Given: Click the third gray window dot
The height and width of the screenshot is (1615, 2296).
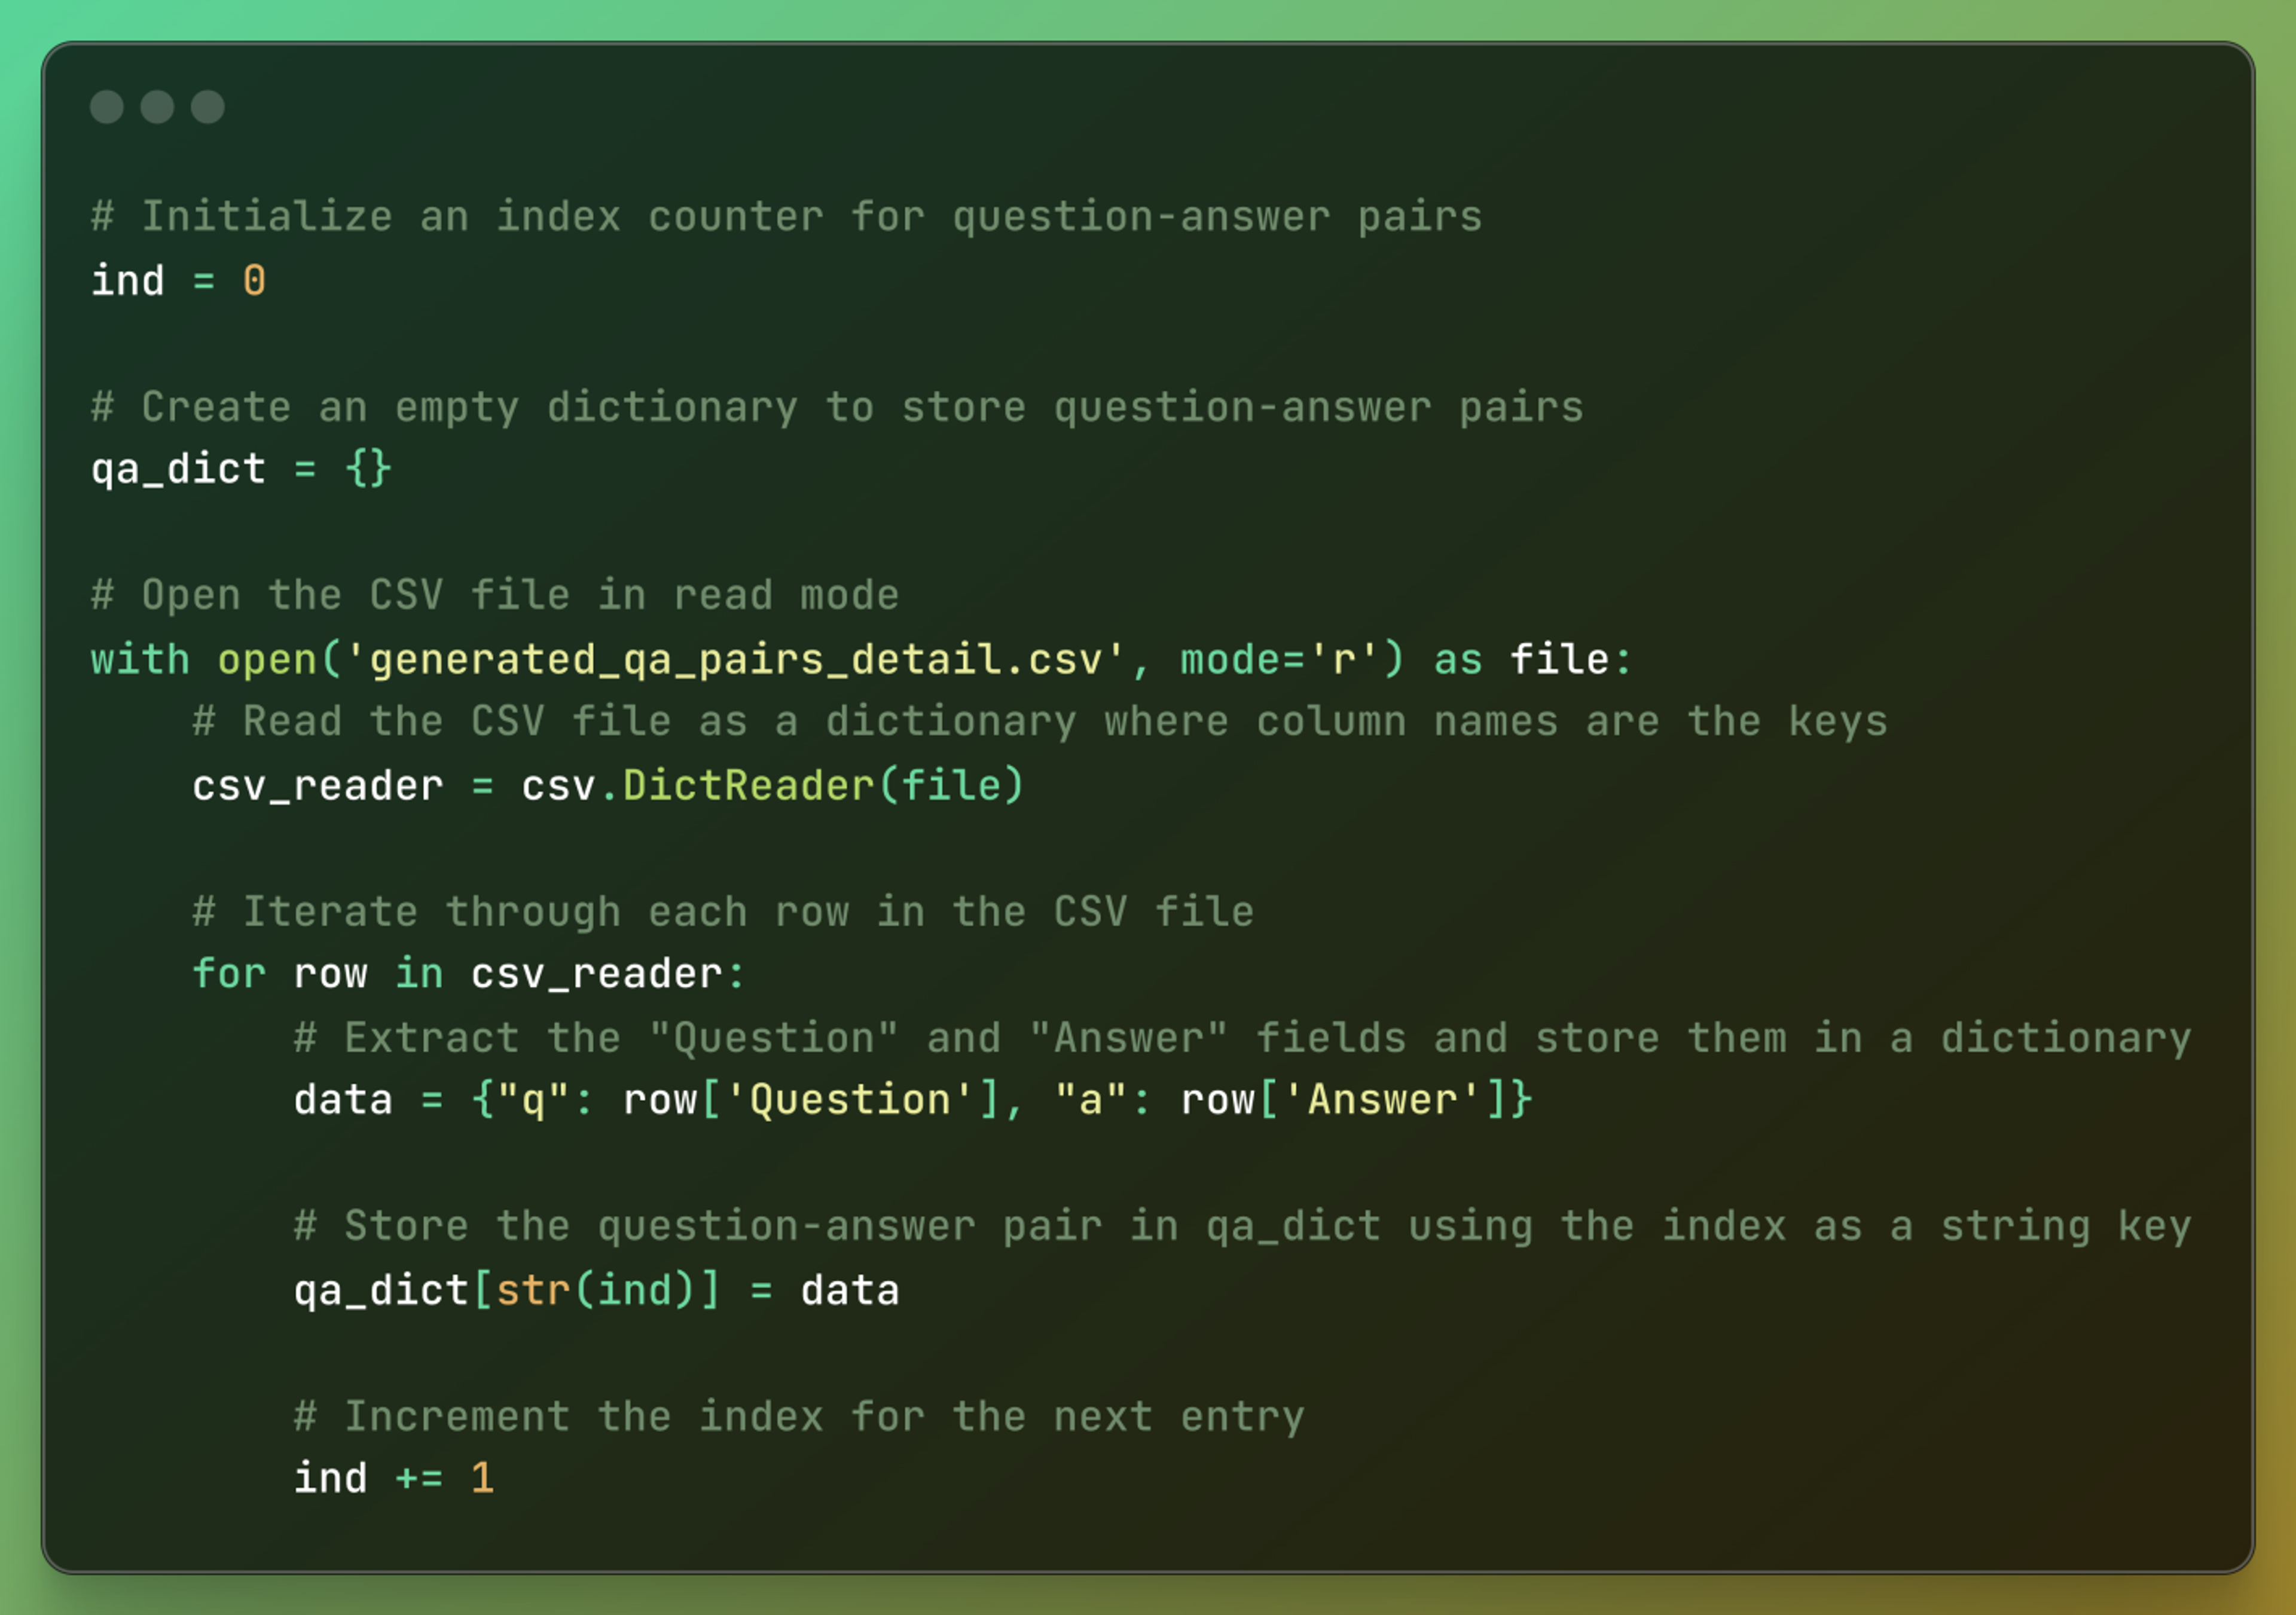Looking at the screenshot, I should [x=208, y=107].
